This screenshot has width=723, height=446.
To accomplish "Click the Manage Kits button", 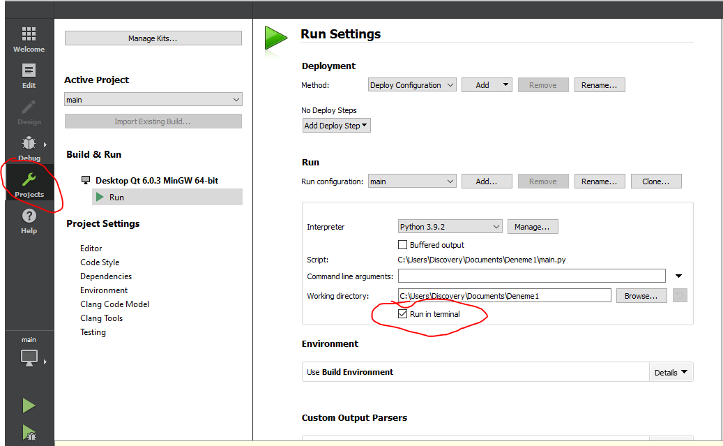I will click(153, 38).
